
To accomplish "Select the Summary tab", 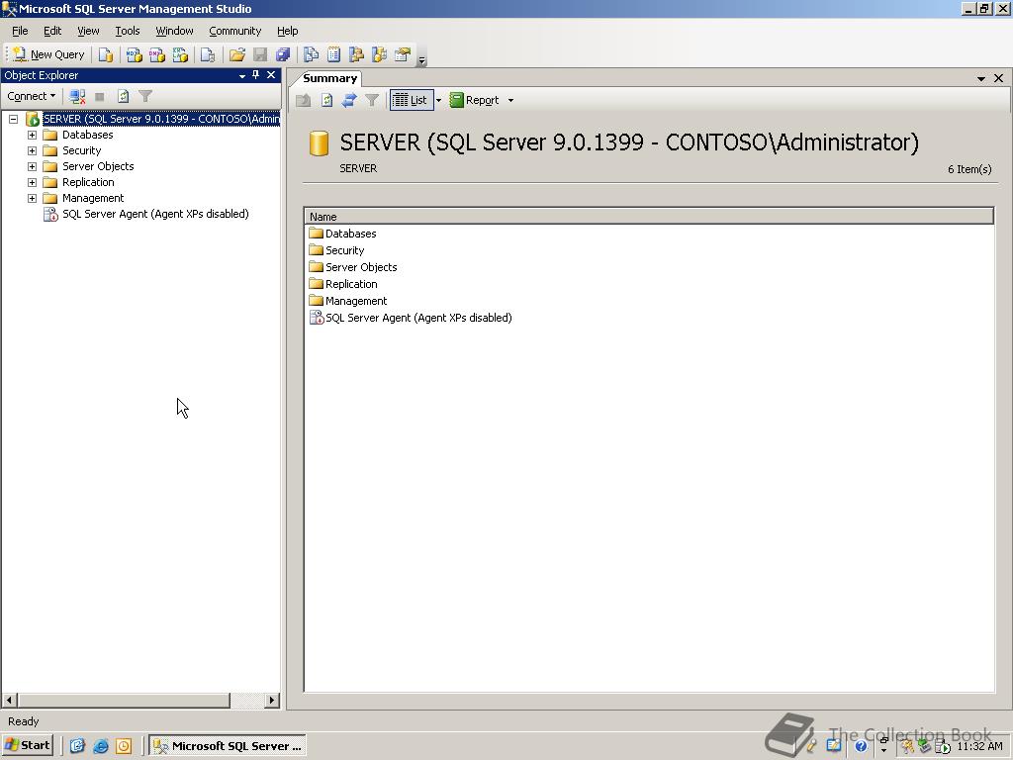I will click(x=329, y=78).
